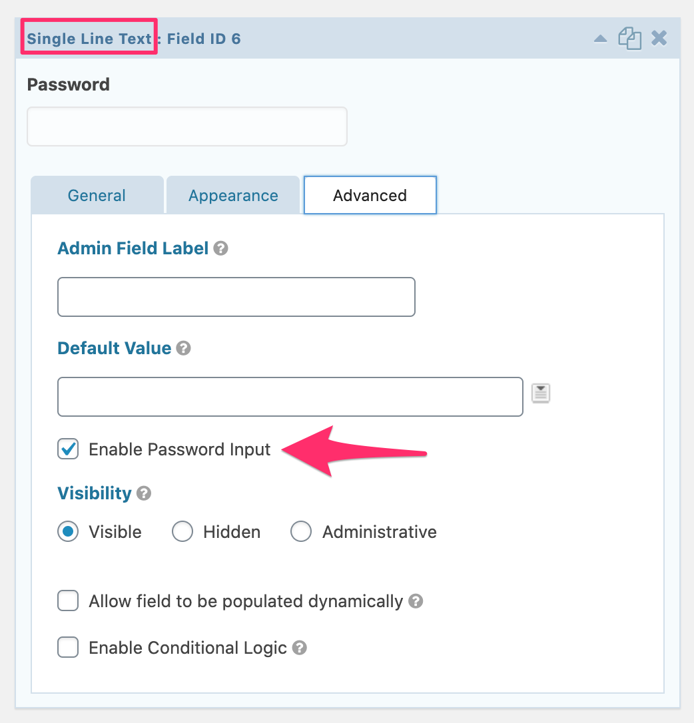Image resolution: width=694 pixels, height=723 pixels.
Task: Check Allow field to be populated dynamically
Action: tap(68, 601)
